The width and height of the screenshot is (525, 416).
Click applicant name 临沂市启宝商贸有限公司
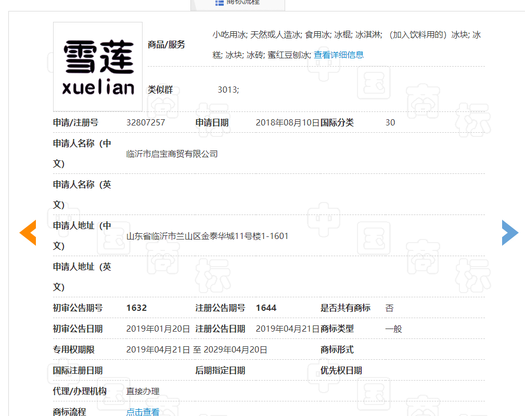tap(172, 154)
